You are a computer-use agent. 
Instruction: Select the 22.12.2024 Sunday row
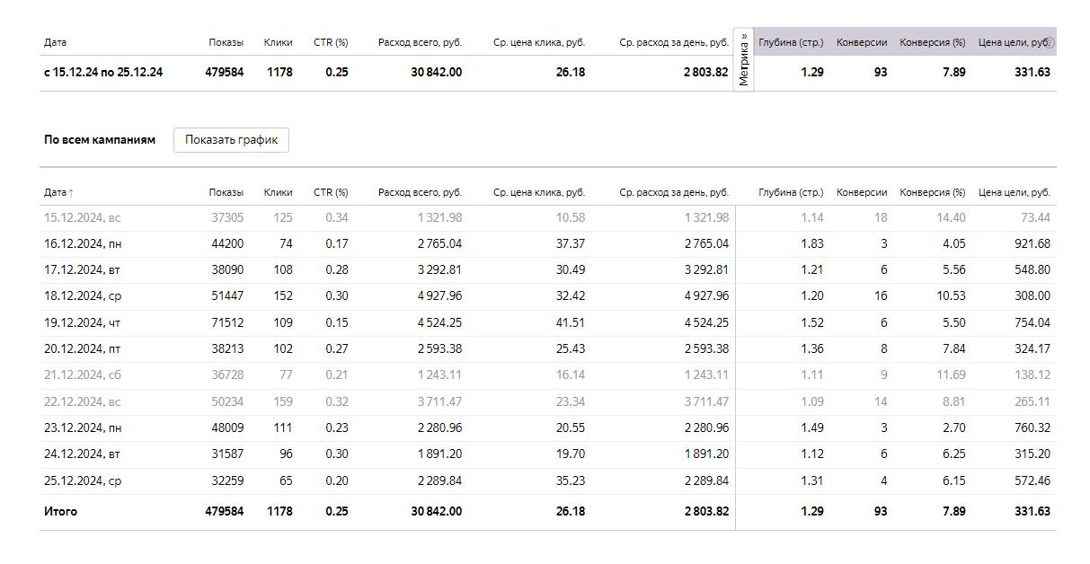(82, 401)
